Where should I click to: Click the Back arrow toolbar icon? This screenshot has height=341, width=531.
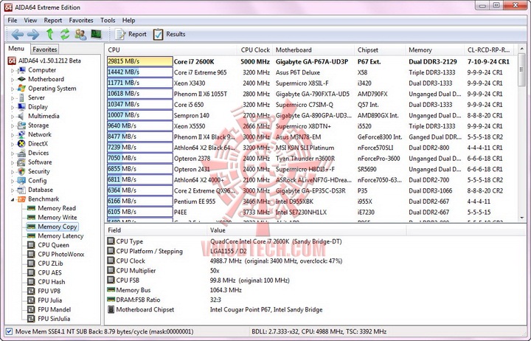pos(17,34)
